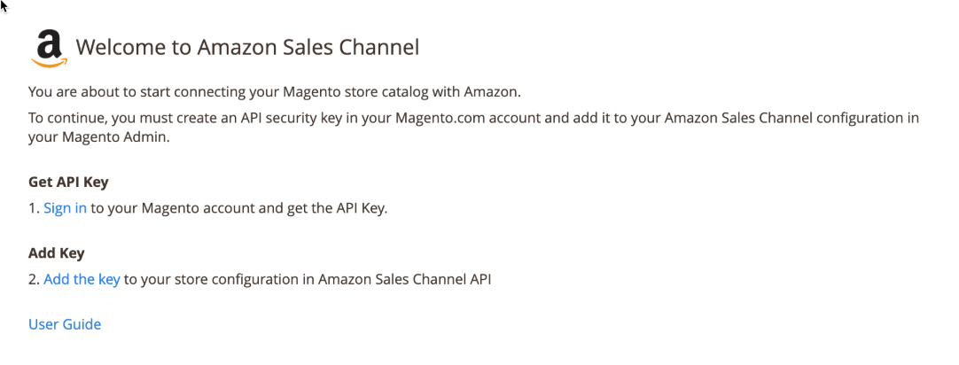The image size is (959, 365).
Task: Select the Get API Key heading
Action: coord(68,182)
